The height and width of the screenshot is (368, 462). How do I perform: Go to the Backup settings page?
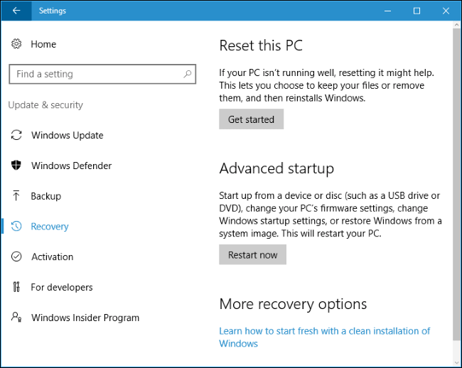pos(46,196)
